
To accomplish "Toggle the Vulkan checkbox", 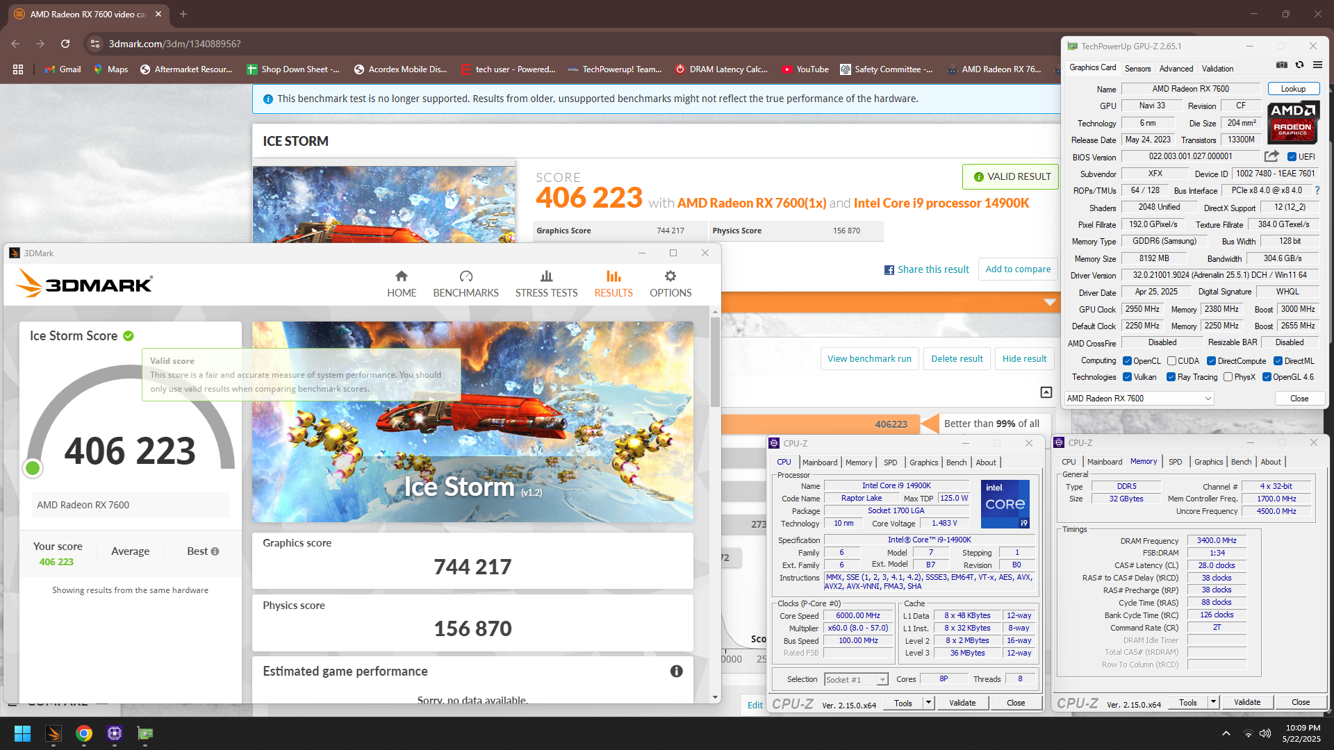I will coord(1127,377).
